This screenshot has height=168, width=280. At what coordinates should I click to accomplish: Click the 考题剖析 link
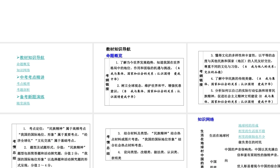coord(23,90)
